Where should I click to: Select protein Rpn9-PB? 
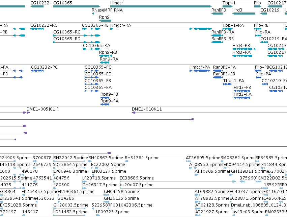[109, 94]
